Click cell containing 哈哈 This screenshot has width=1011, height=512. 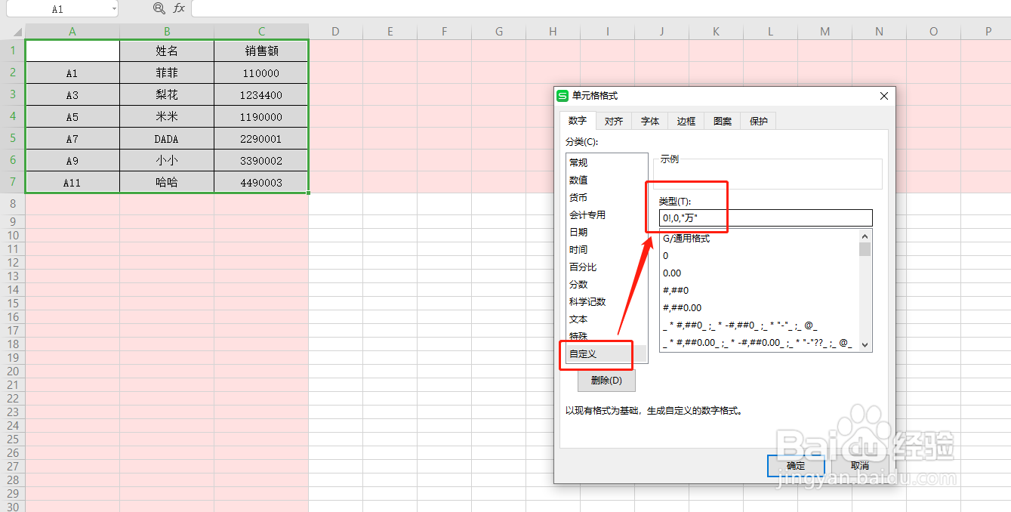point(167,182)
